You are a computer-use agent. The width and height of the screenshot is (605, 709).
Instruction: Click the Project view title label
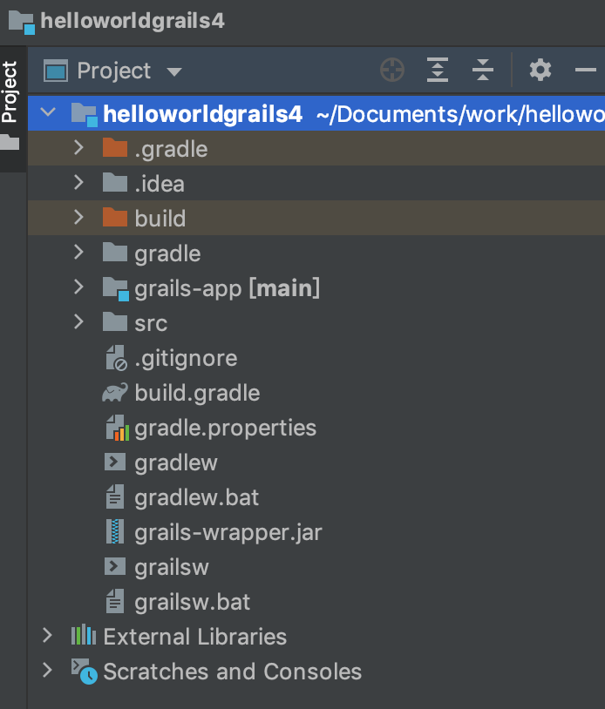(x=113, y=71)
